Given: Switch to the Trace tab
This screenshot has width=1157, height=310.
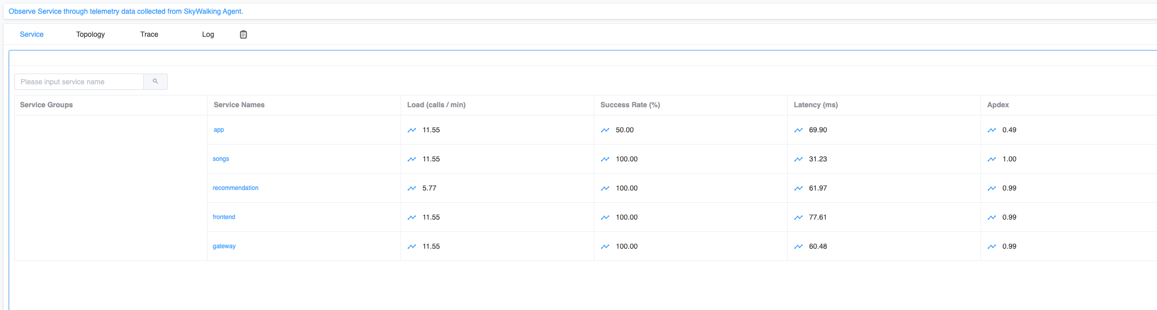Looking at the screenshot, I should [149, 34].
